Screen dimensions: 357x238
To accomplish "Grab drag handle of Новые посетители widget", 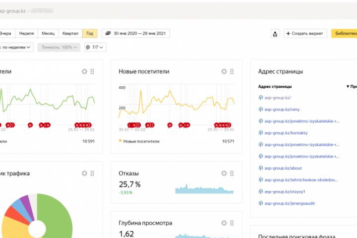I will point(232,71).
